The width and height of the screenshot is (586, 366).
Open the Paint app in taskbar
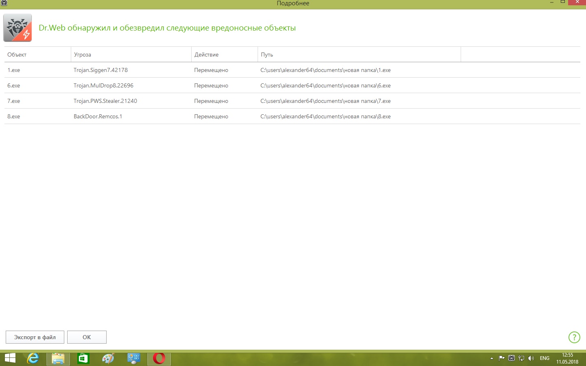[x=108, y=358]
